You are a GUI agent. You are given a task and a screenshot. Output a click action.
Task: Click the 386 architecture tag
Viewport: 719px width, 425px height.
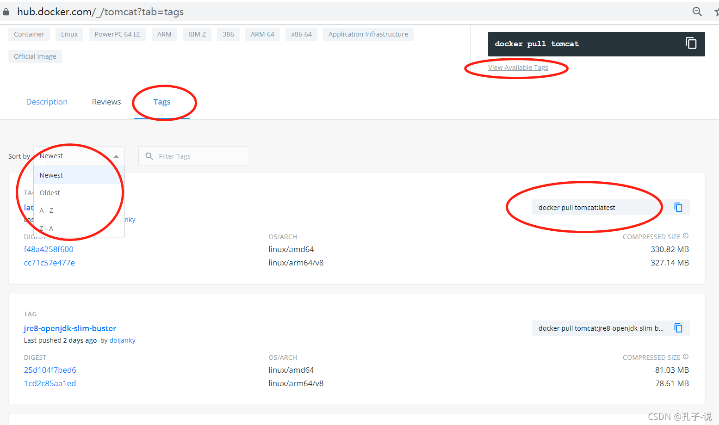point(228,34)
